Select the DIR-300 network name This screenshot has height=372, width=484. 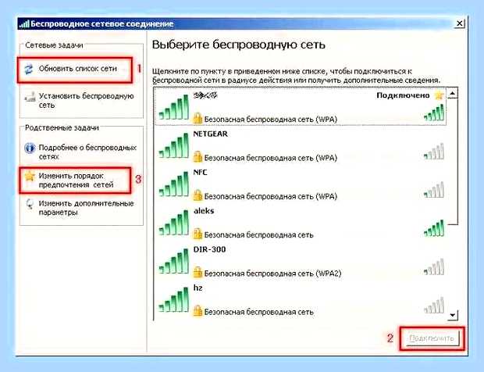click(x=209, y=249)
